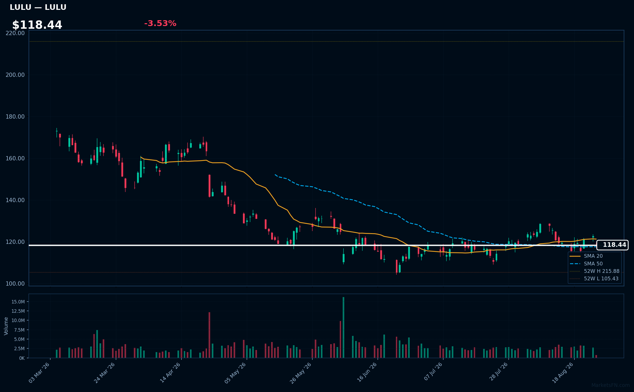Click the 15.0M volume axis label

(x=18, y=302)
